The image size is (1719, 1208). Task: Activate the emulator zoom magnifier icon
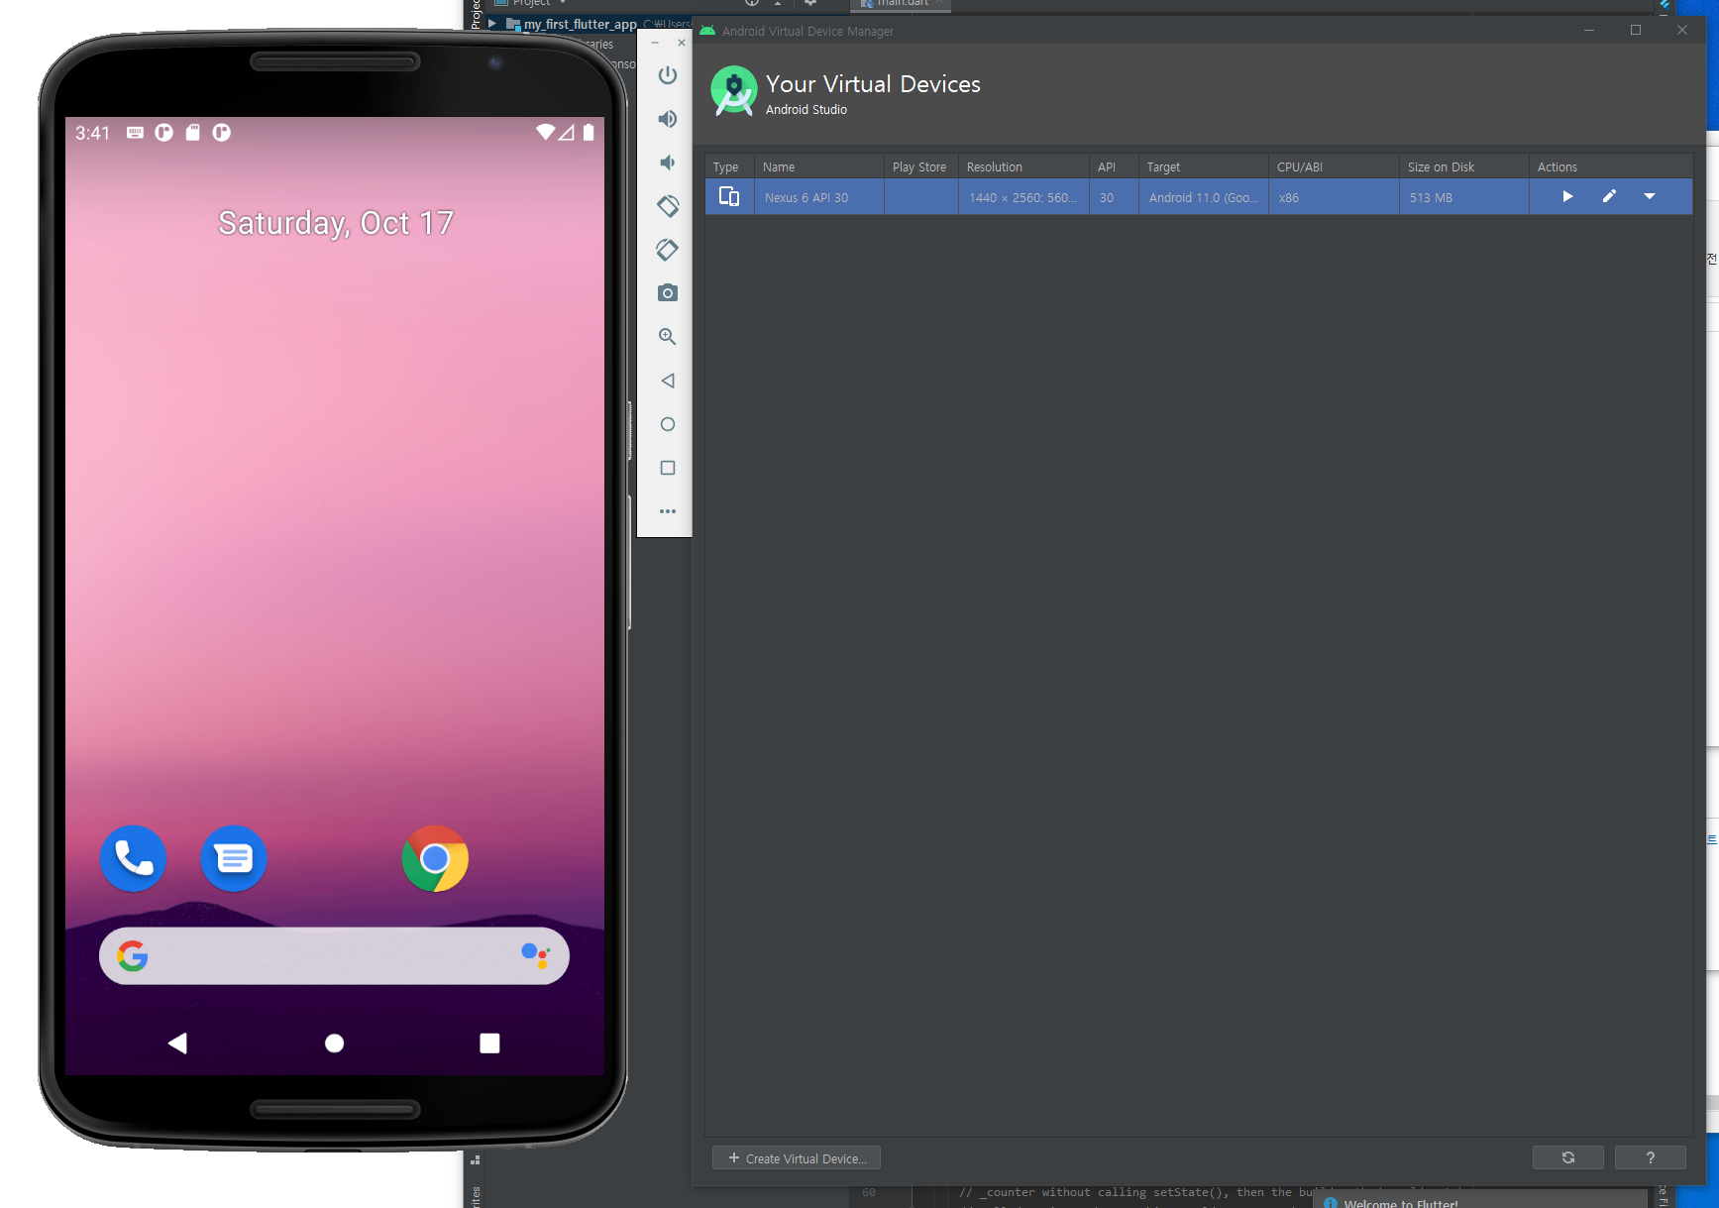pyautogui.click(x=668, y=337)
